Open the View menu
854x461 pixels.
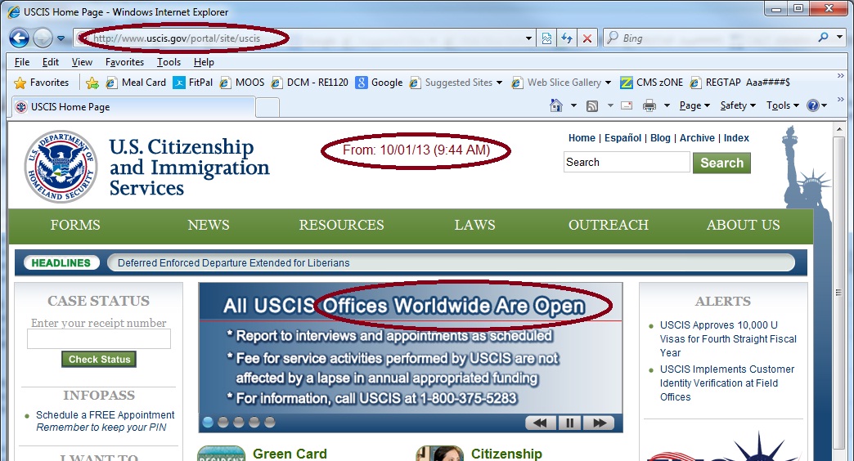tap(82, 62)
